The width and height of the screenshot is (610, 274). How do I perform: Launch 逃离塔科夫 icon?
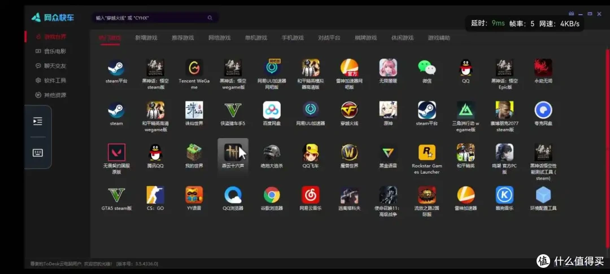[350, 195]
